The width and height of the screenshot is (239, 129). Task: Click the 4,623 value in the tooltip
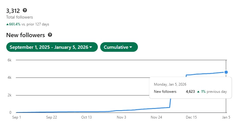pos(190,92)
